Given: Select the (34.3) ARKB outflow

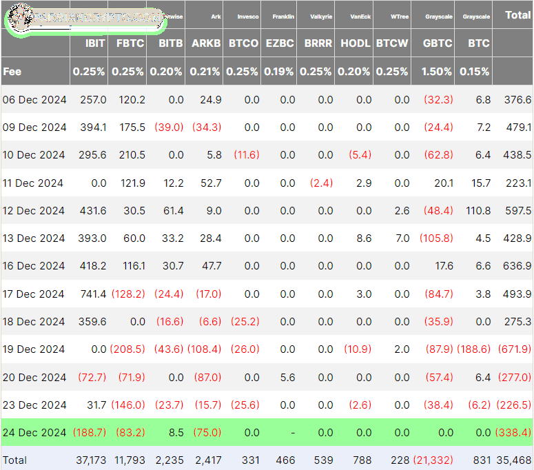Looking at the screenshot, I should 207,127.
